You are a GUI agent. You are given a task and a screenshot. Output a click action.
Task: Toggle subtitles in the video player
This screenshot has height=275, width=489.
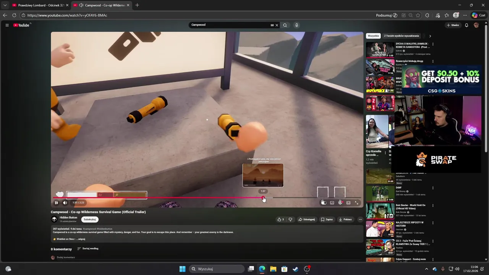[x=332, y=203]
